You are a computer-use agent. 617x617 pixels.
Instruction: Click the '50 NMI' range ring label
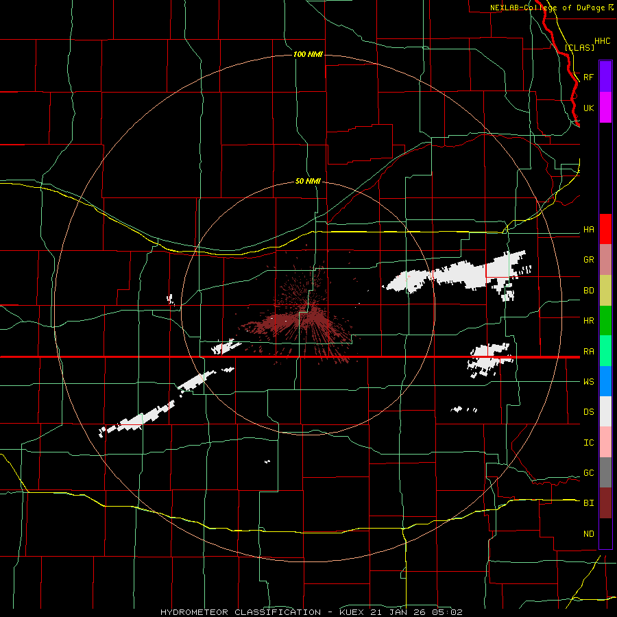[x=308, y=181]
